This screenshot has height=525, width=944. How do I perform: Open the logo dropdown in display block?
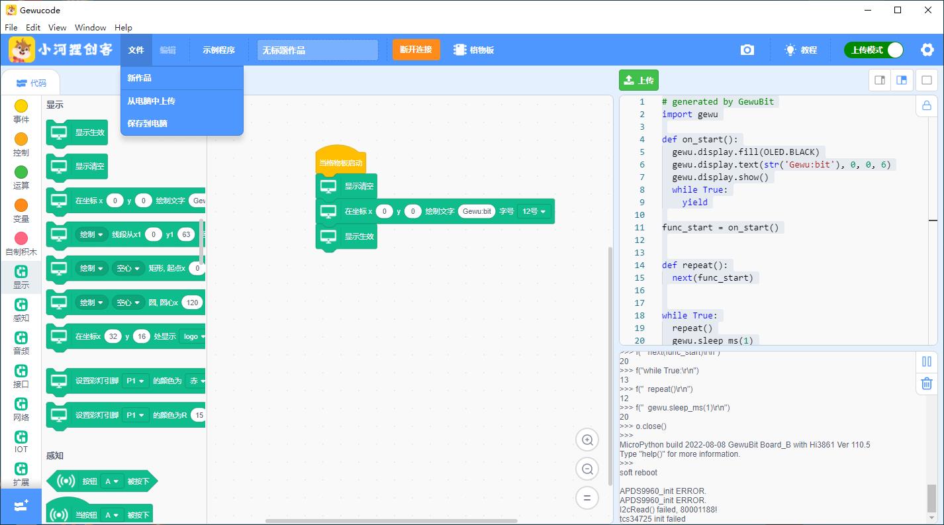[193, 336]
